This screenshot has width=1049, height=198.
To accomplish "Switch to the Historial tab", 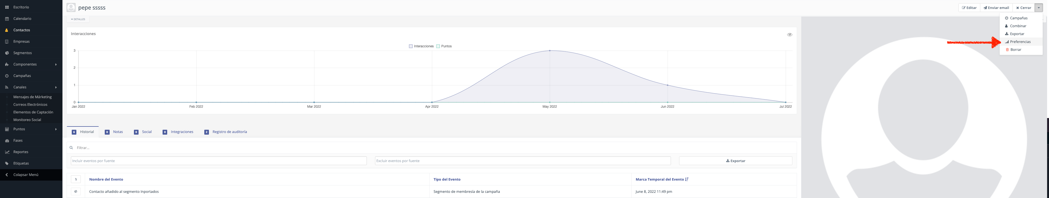I will point(83,132).
